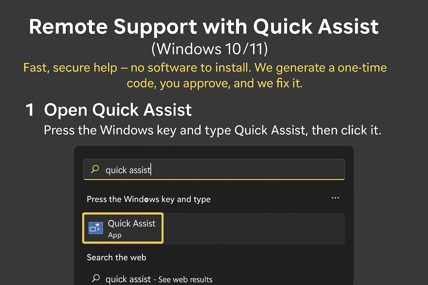Click the Quick Assist app icon

tap(96, 228)
